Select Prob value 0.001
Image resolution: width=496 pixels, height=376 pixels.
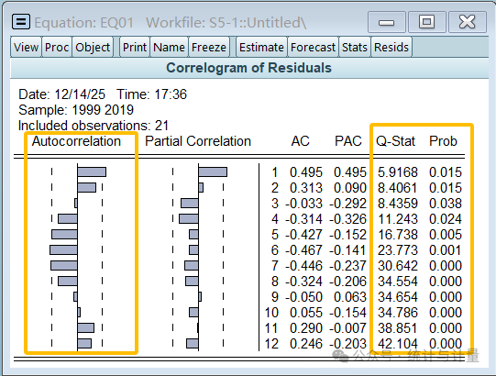coord(446,250)
